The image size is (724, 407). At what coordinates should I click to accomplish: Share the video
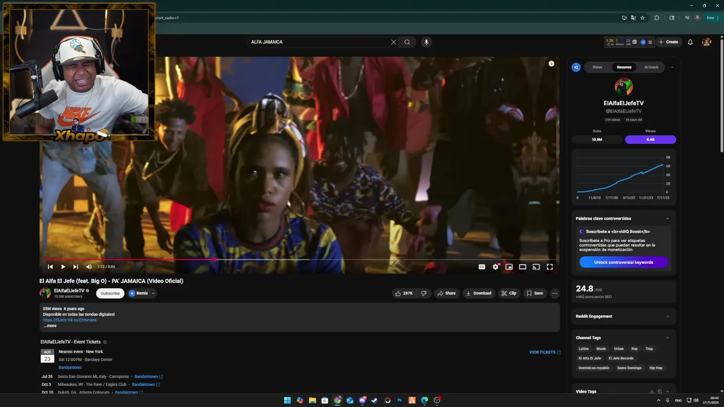click(446, 293)
